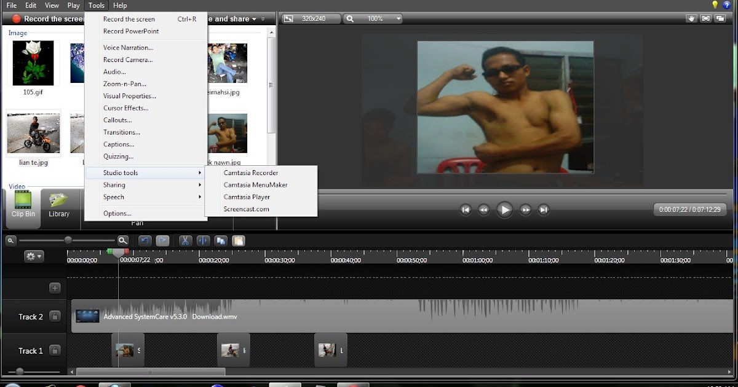
Task: Open the Library panel
Action: (59, 205)
